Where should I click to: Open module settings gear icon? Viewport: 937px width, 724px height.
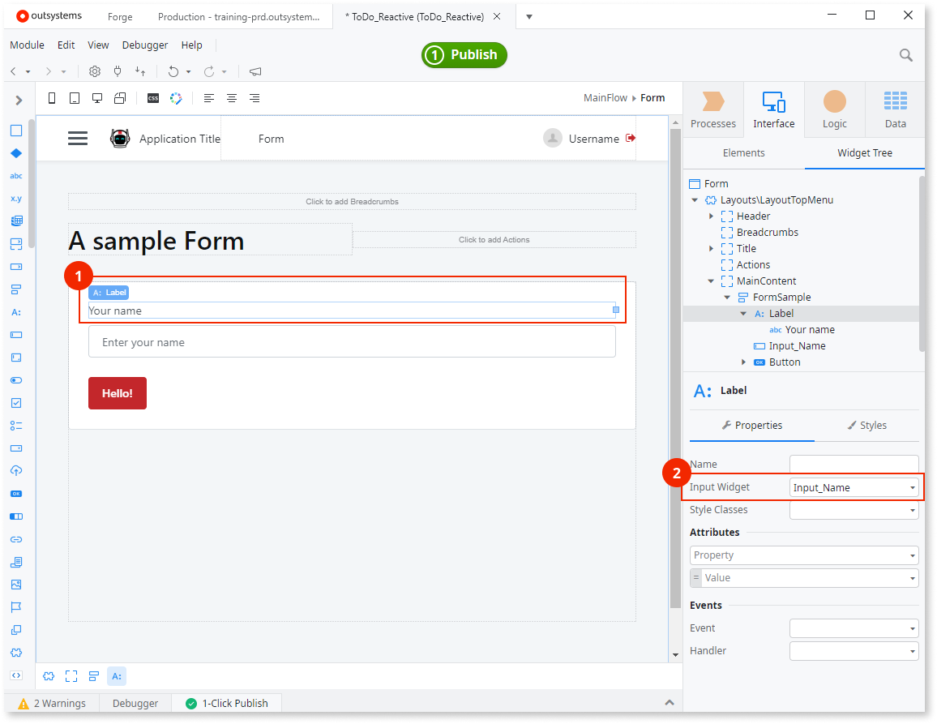[95, 71]
